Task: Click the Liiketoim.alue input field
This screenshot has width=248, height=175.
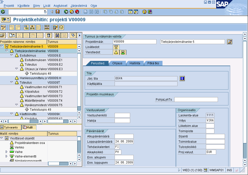Action: point(210,126)
